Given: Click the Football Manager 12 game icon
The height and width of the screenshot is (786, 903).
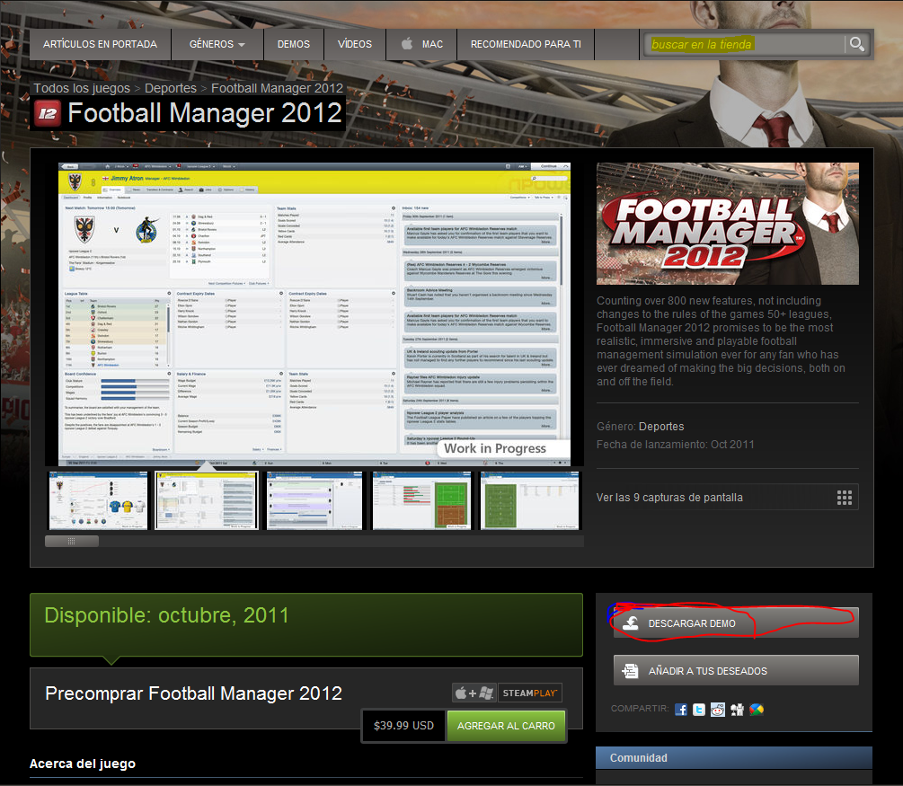Looking at the screenshot, I should click(x=48, y=113).
